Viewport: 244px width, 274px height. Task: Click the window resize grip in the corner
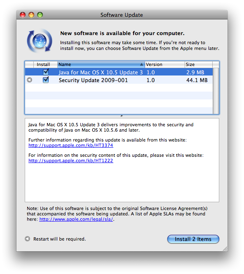[x=225, y=249]
